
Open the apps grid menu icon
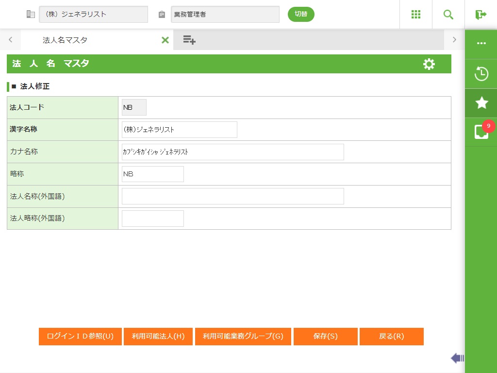point(415,14)
